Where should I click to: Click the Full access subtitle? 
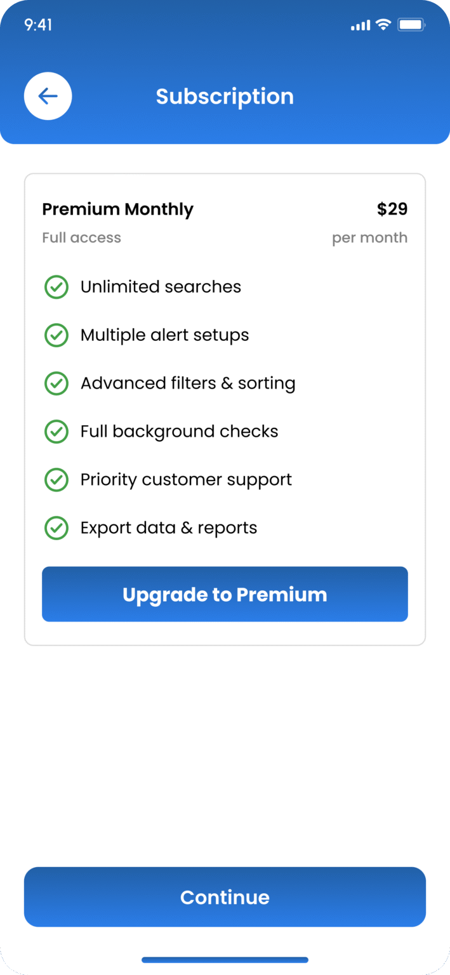pos(81,238)
